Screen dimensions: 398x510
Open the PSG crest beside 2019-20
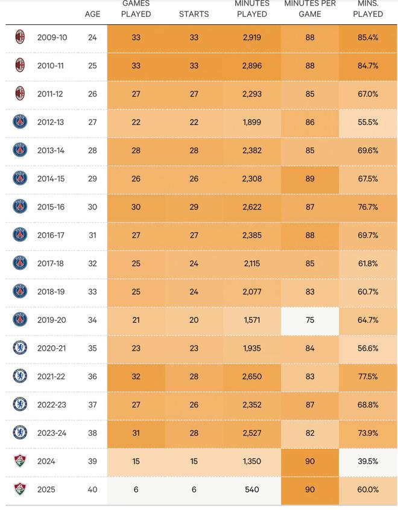pos(20,320)
